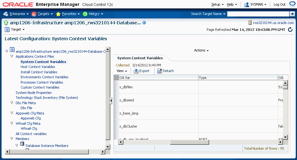The image size is (297, 160).
Task: Collapse the root amp1206-Infrastructure tree node
Action: [7, 51]
